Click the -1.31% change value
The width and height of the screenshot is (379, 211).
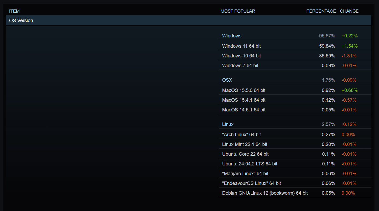(x=349, y=56)
